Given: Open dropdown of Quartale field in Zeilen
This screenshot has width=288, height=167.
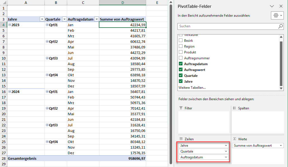Looking at the screenshot, I should tap(226, 151).
